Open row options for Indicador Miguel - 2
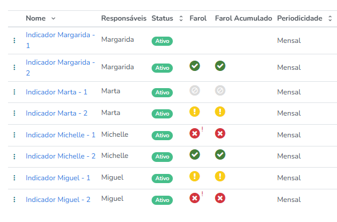Viewport: 337px width, 222px height. [x=14, y=200]
